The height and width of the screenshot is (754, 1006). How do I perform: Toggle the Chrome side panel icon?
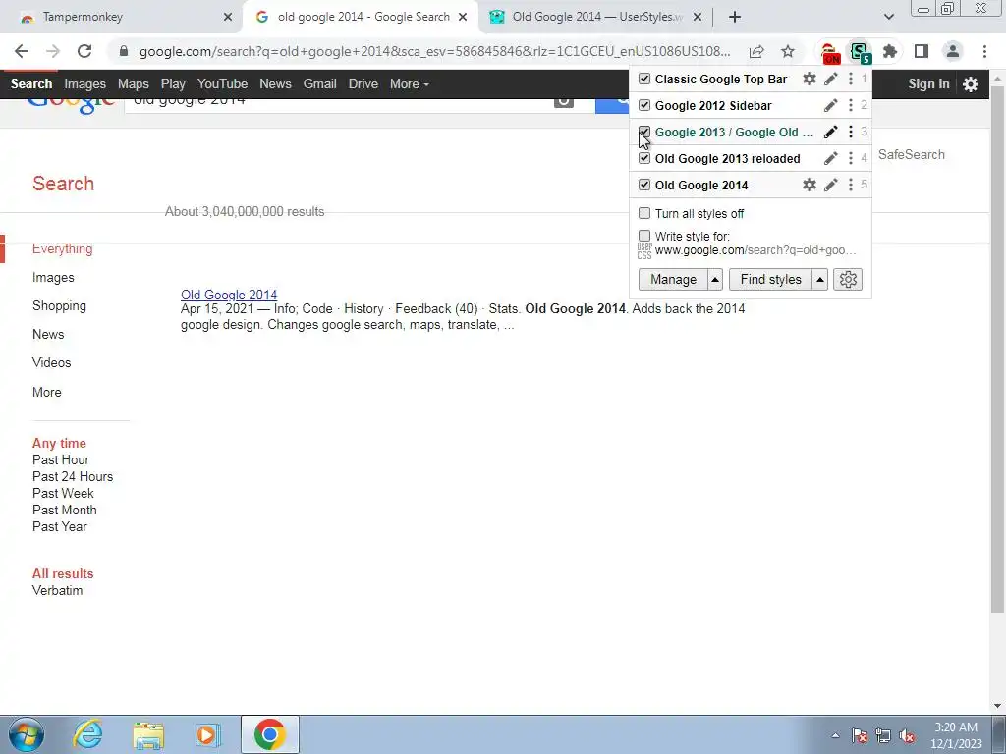pos(922,51)
